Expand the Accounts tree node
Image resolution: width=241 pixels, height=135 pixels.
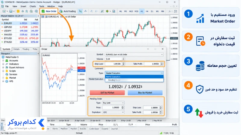point(3,61)
